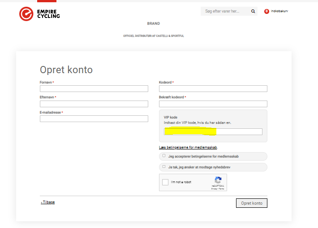318x228 pixels.
Task: Click the red shopping cart badge
Action: pos(266,11)
